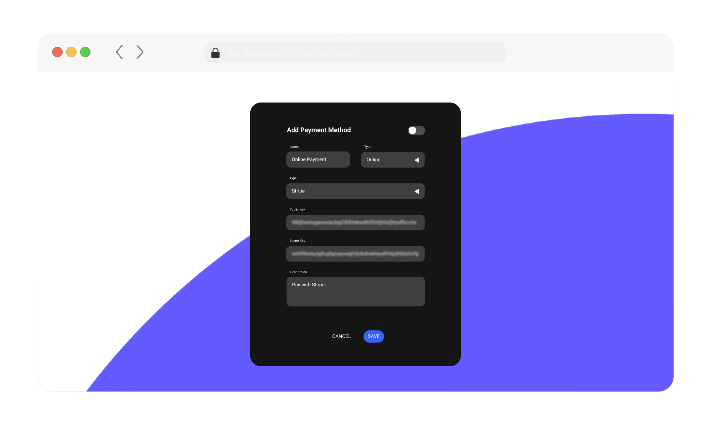Viewport: 711px width, 425px height.
Task: Click the Online dropdown arrow icon
Action: click(416, 160)
